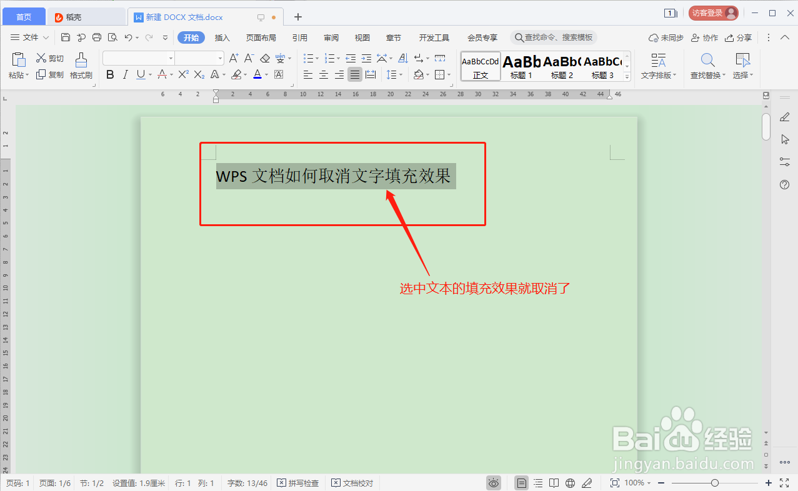798x491 pixels.
Task: Increase font size with A+ icon
Action: coord(234,58)
